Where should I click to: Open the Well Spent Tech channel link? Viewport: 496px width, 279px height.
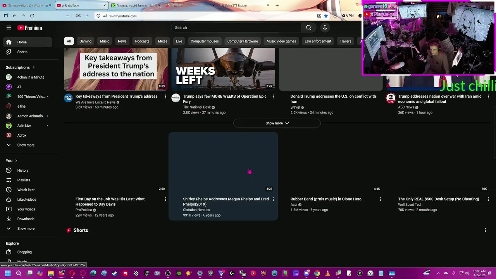click(x=410, y=205)
